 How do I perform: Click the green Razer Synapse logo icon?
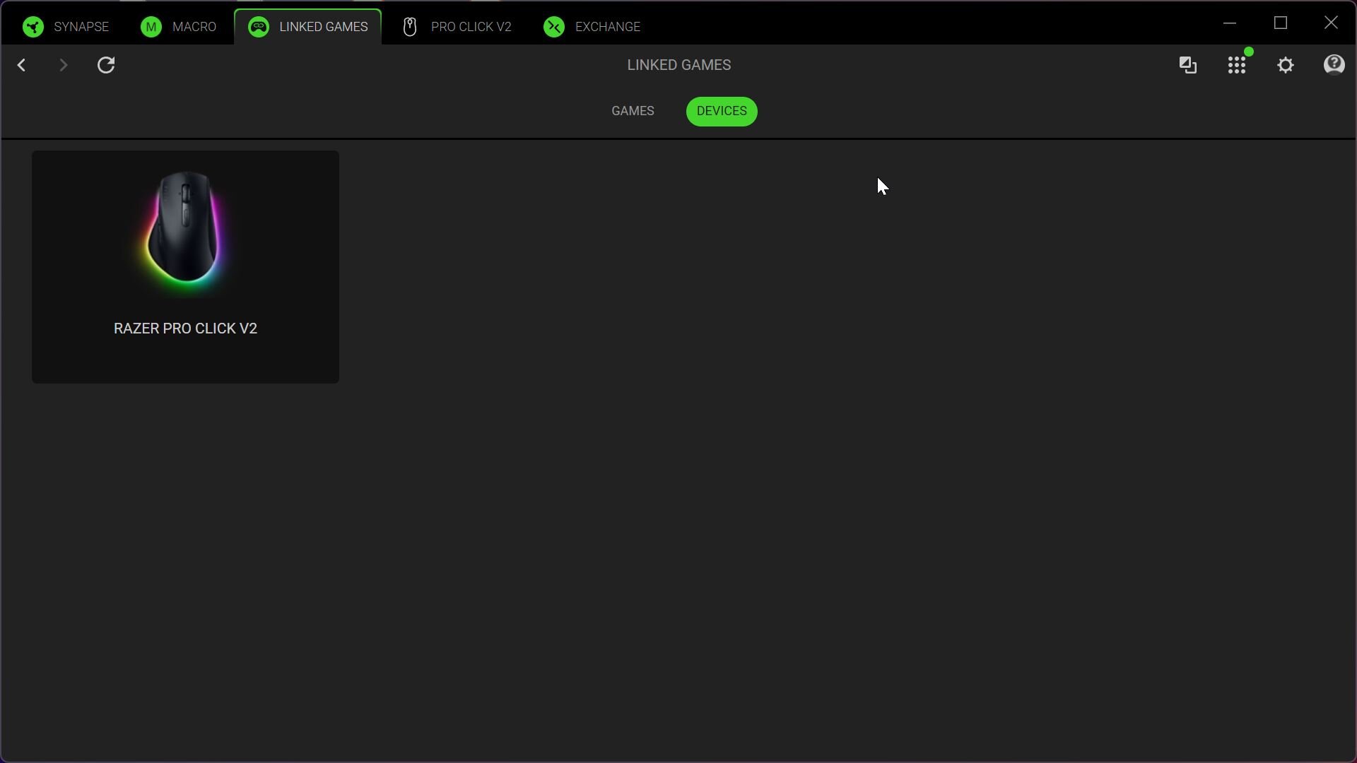coord(33,27)
